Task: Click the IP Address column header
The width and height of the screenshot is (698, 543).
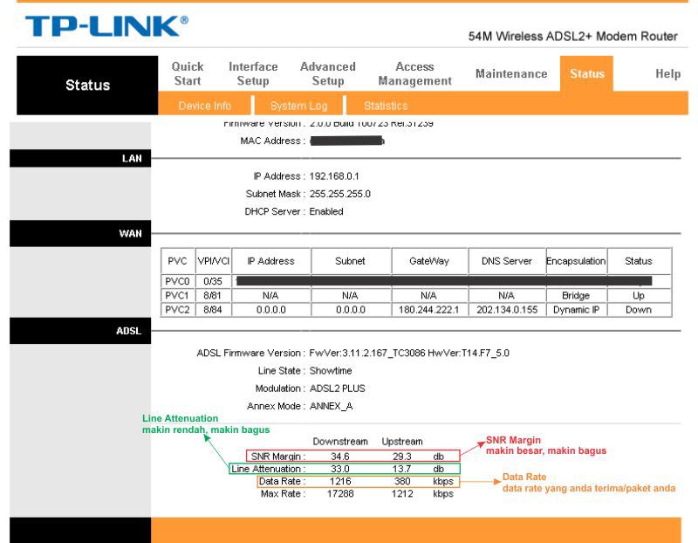Action: click(270, 261)
